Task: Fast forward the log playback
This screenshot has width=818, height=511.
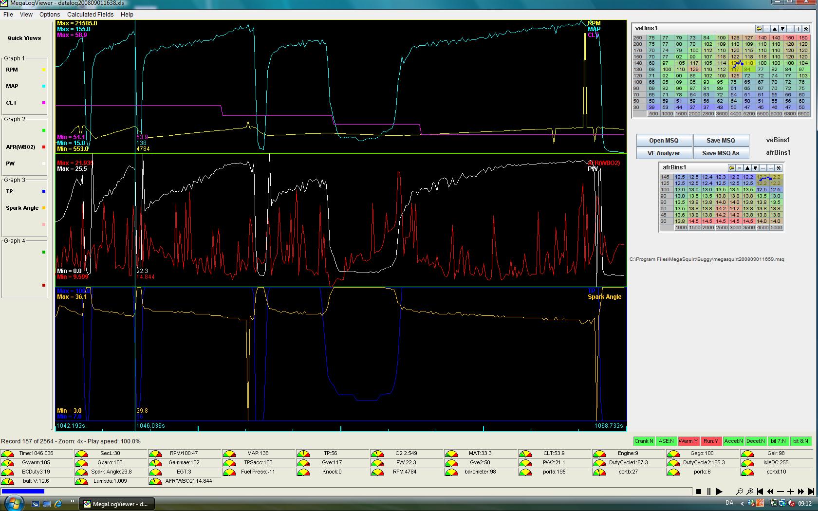Action: point(801,492)
